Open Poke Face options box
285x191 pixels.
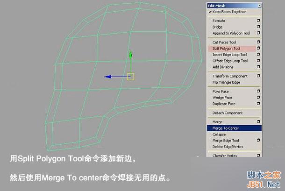tap(258, 91)
